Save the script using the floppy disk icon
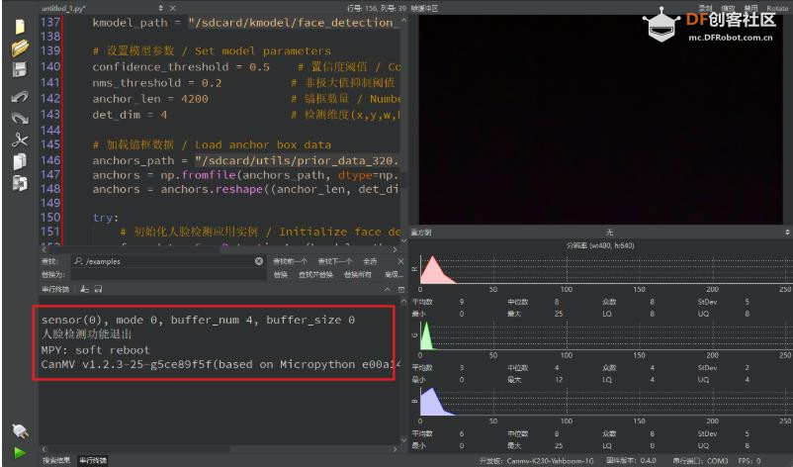Screen dimensions: 793x467 tap(19, 69)
